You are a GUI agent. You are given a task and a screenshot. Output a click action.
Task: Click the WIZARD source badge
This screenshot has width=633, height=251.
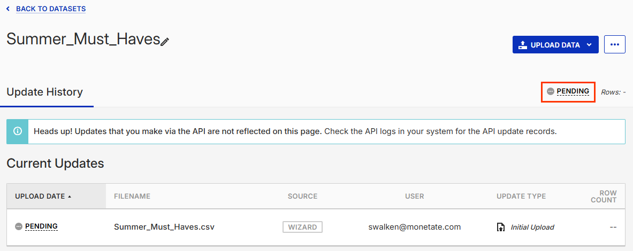302,227
